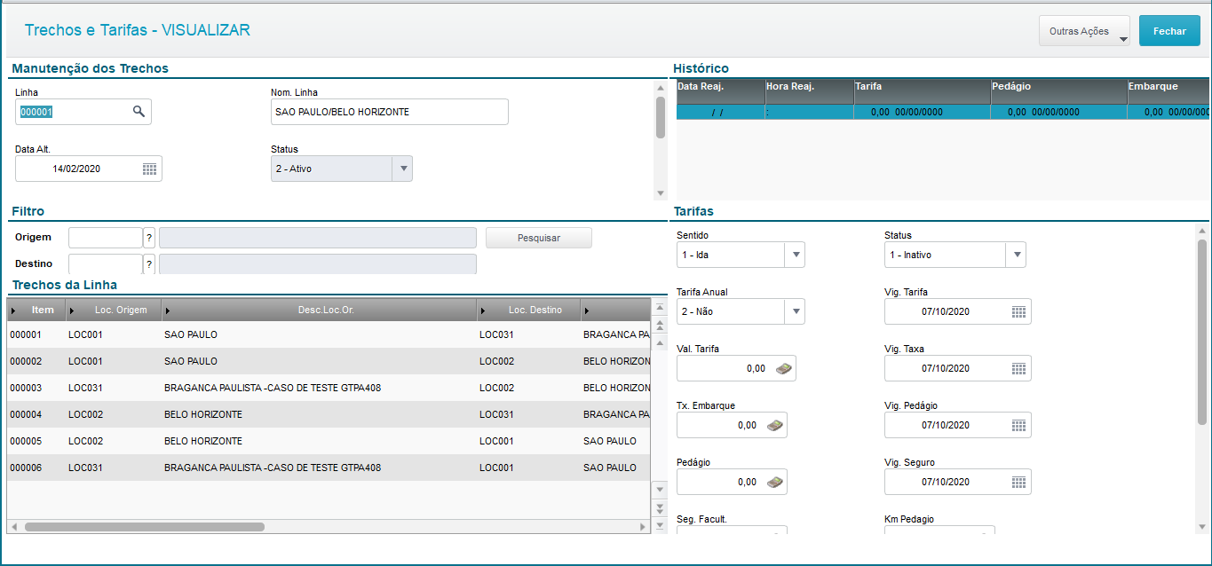The height and width of the screenshot is (566, 1212).
Task: Select row 000003 BRAGANCA PAULISTA
Action: pos(329,388)
